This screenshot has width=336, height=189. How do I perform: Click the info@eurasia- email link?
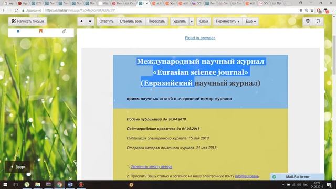click(x=247, y=176)
